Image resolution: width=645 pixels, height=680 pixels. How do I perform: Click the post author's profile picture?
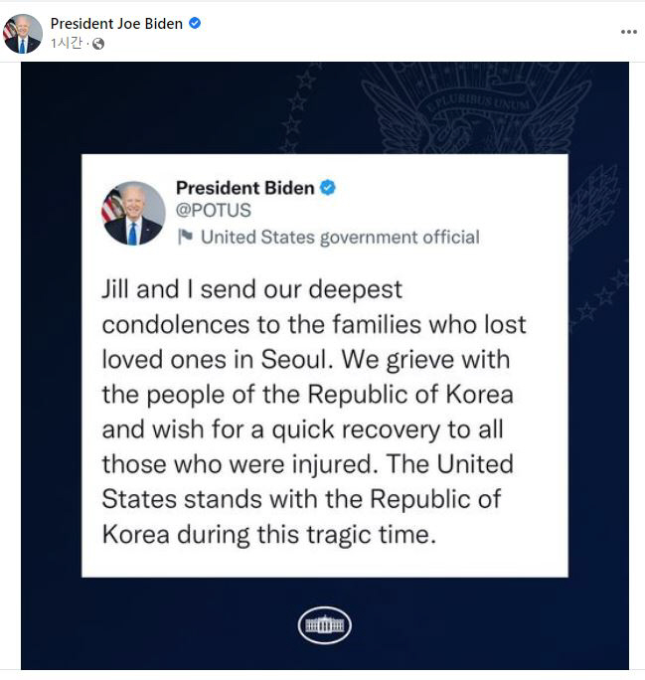(x=23, y=33)
